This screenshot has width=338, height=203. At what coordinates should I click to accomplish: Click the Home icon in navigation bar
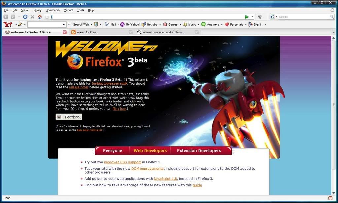coord(40,17)
